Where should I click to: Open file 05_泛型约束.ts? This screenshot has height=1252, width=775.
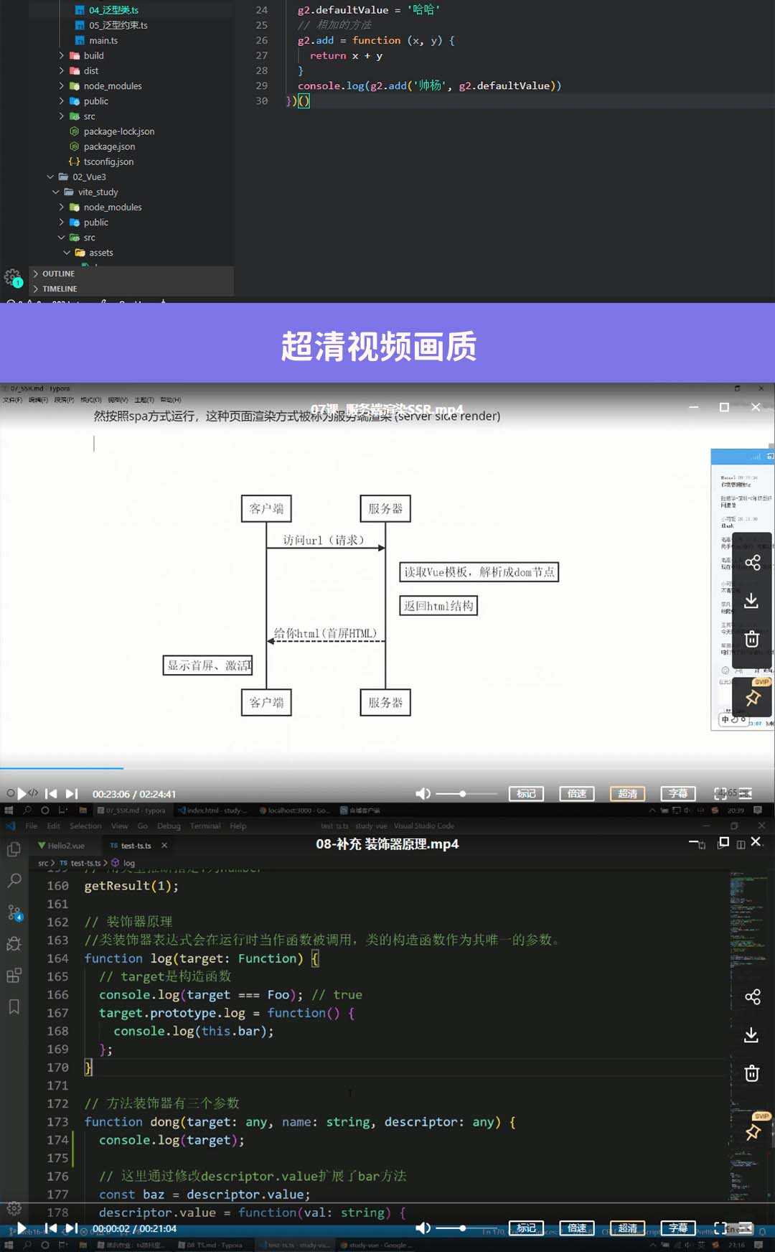[x=118, y=25]
